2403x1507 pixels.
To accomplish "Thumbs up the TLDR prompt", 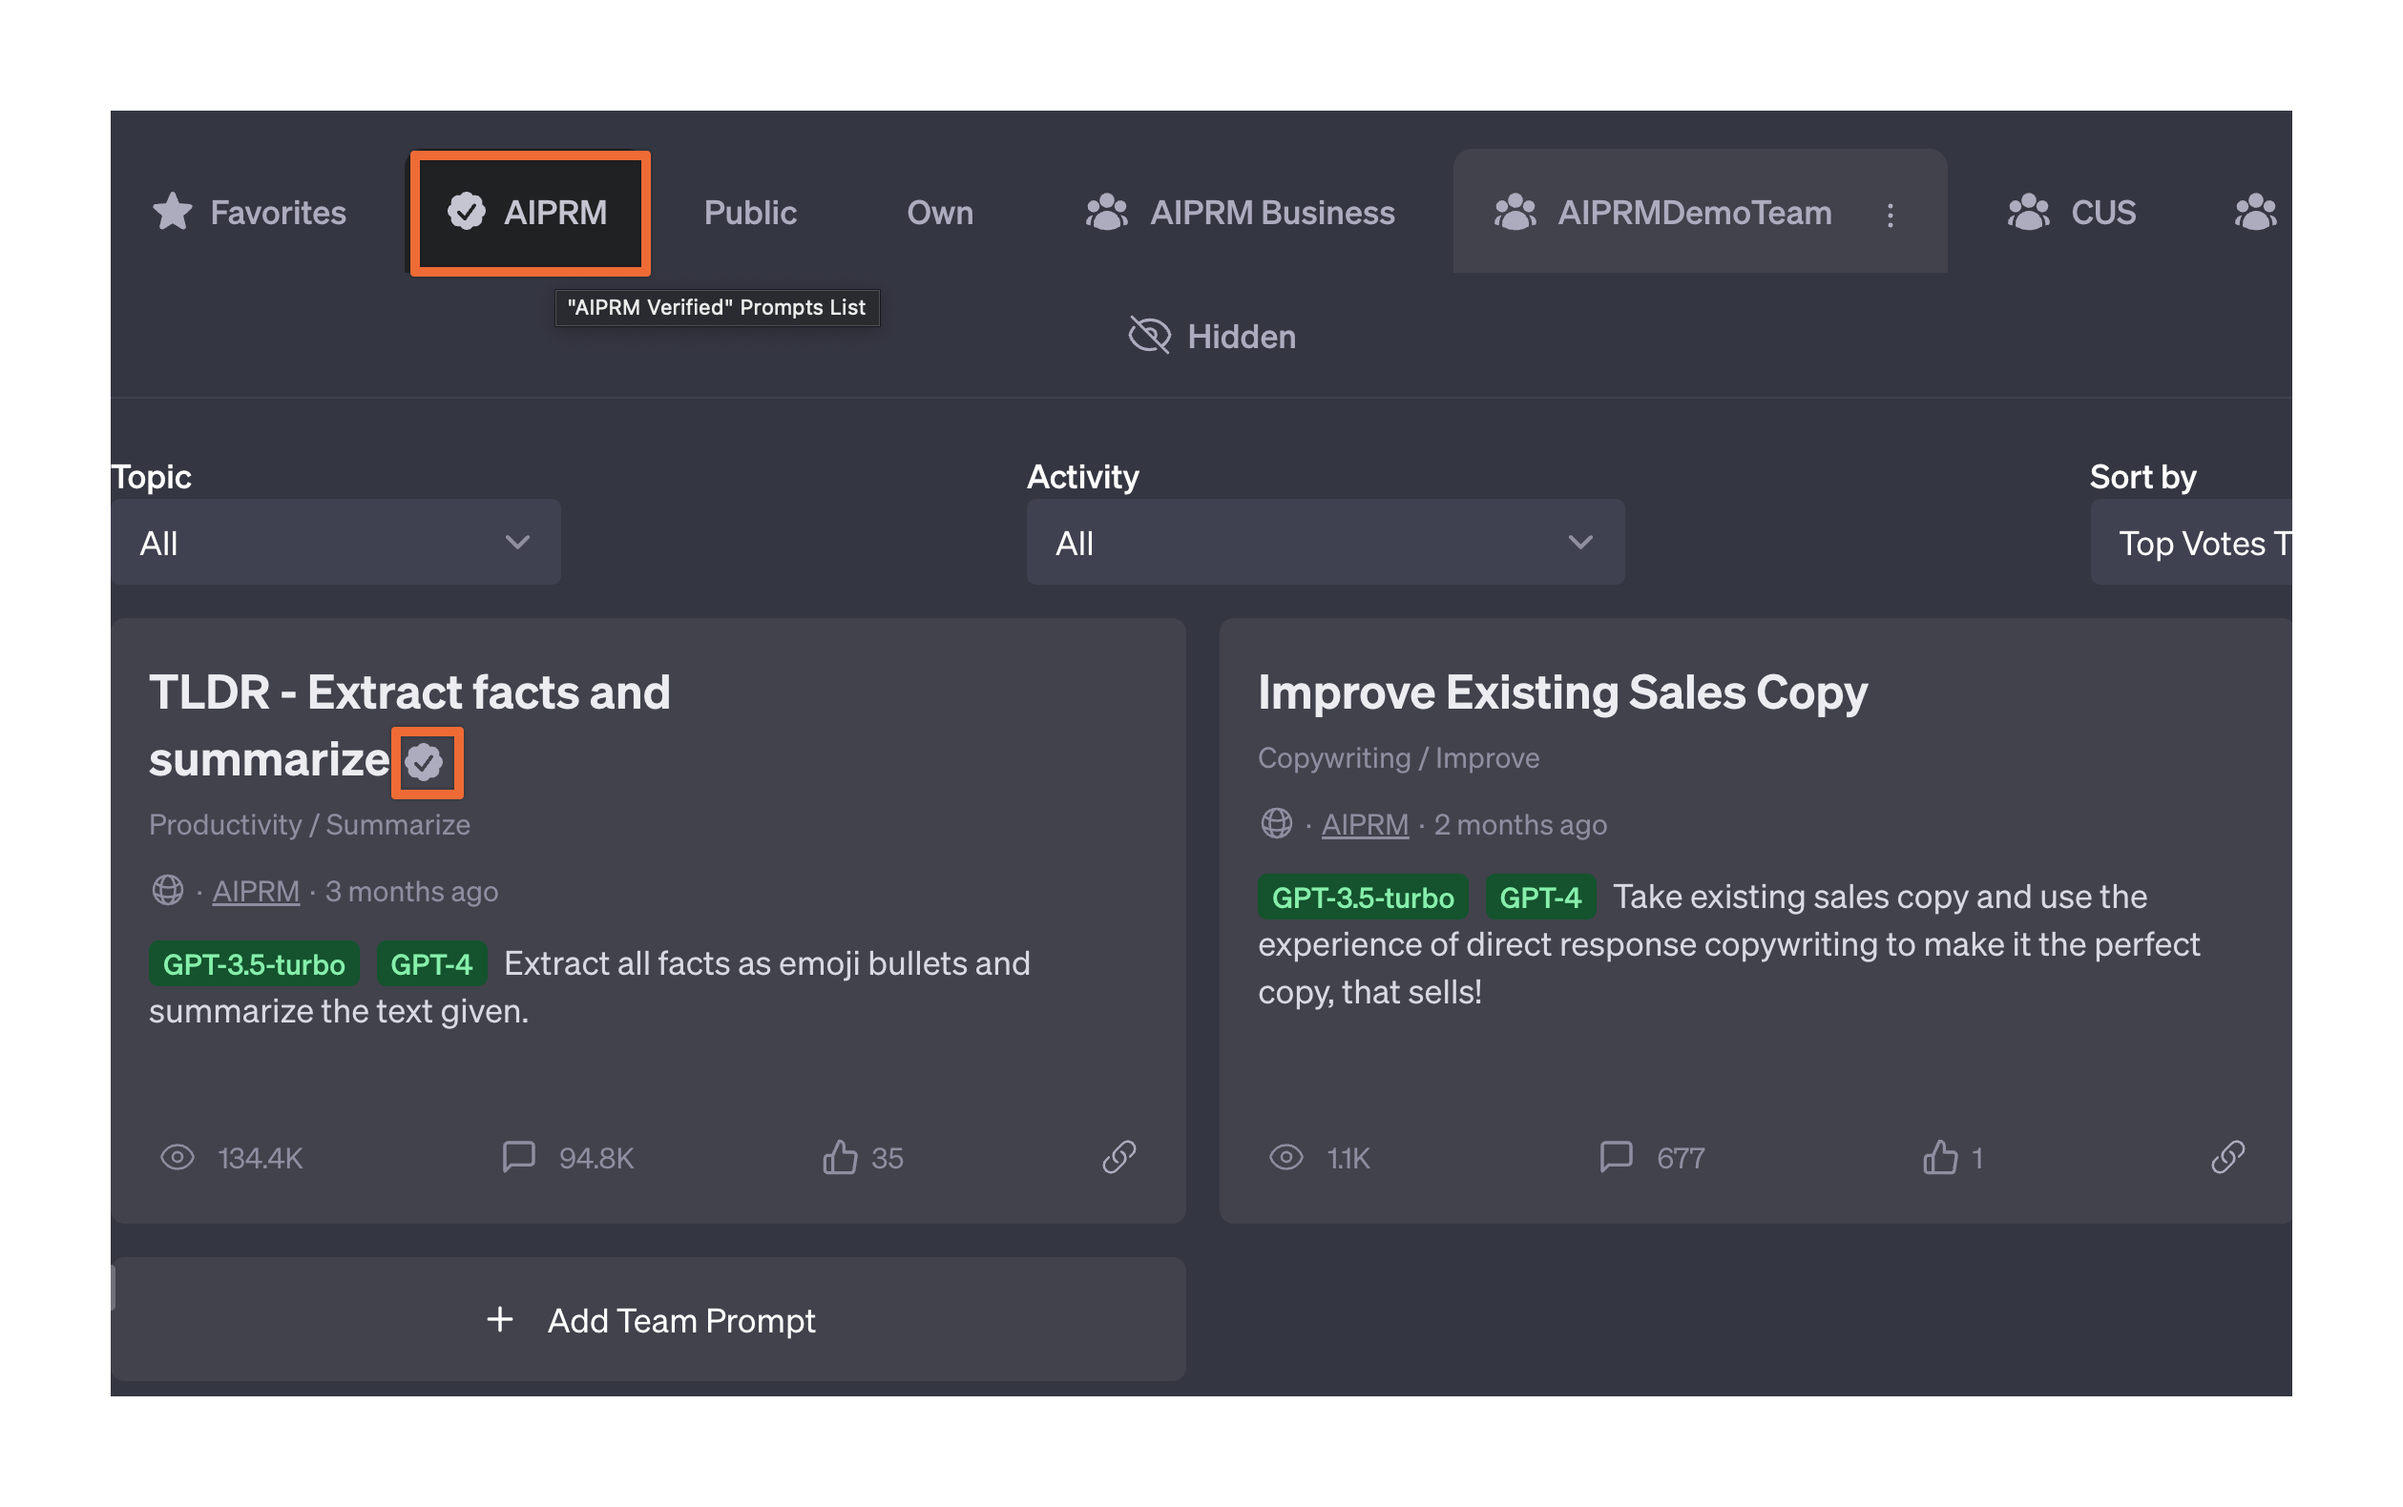I will [x=840, y=1157].
